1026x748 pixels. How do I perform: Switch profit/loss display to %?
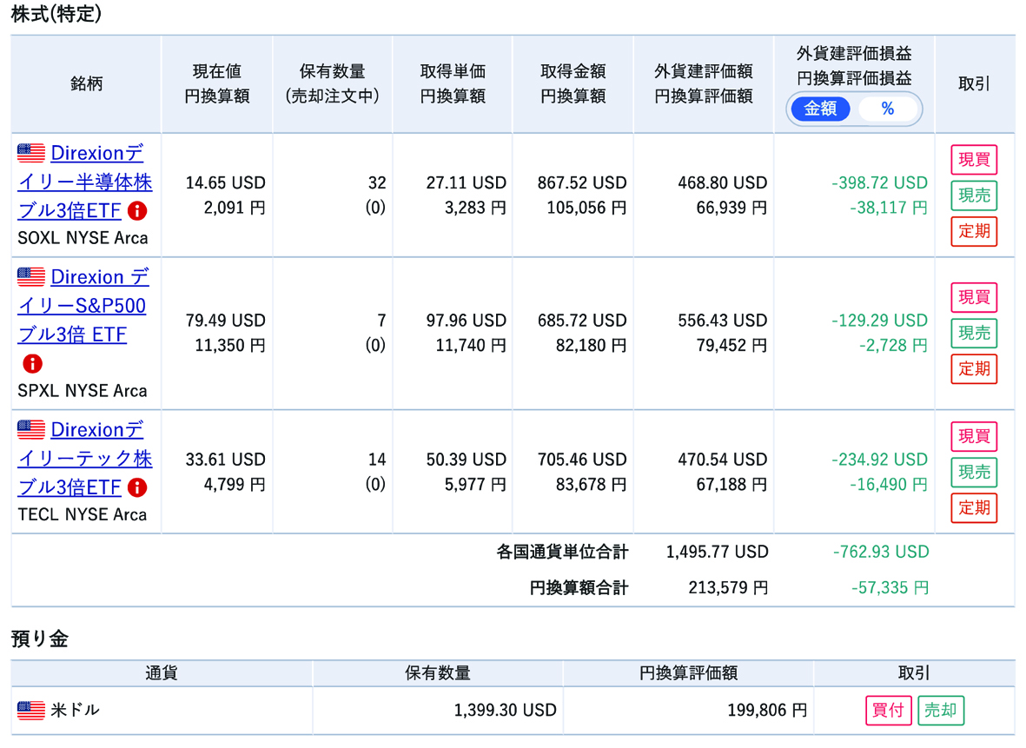[x=887, y=109]
